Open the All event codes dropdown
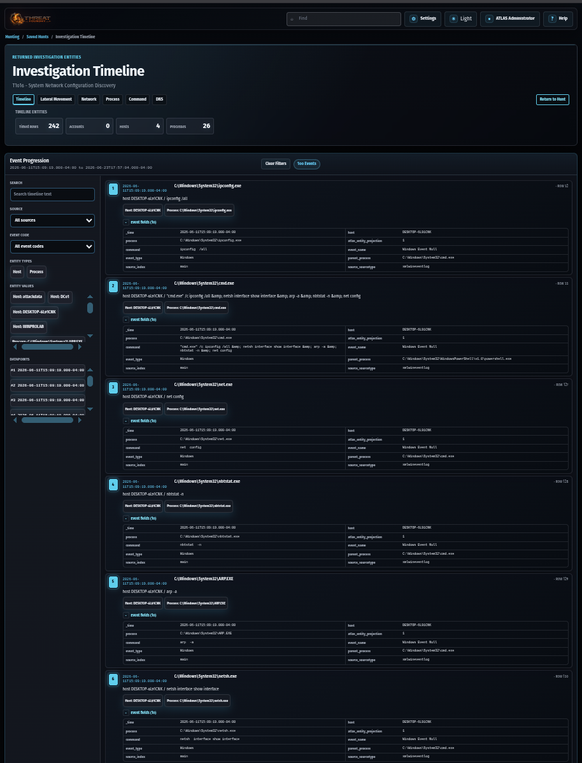Screen dimensions: 582x763 click(x=53, y=246)
